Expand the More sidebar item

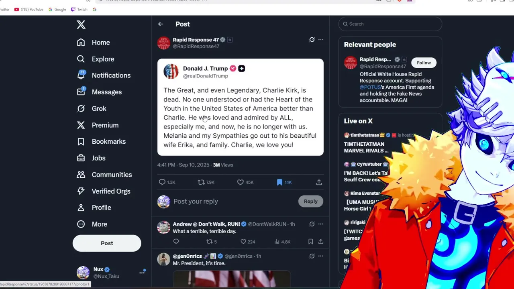(92, 224)
